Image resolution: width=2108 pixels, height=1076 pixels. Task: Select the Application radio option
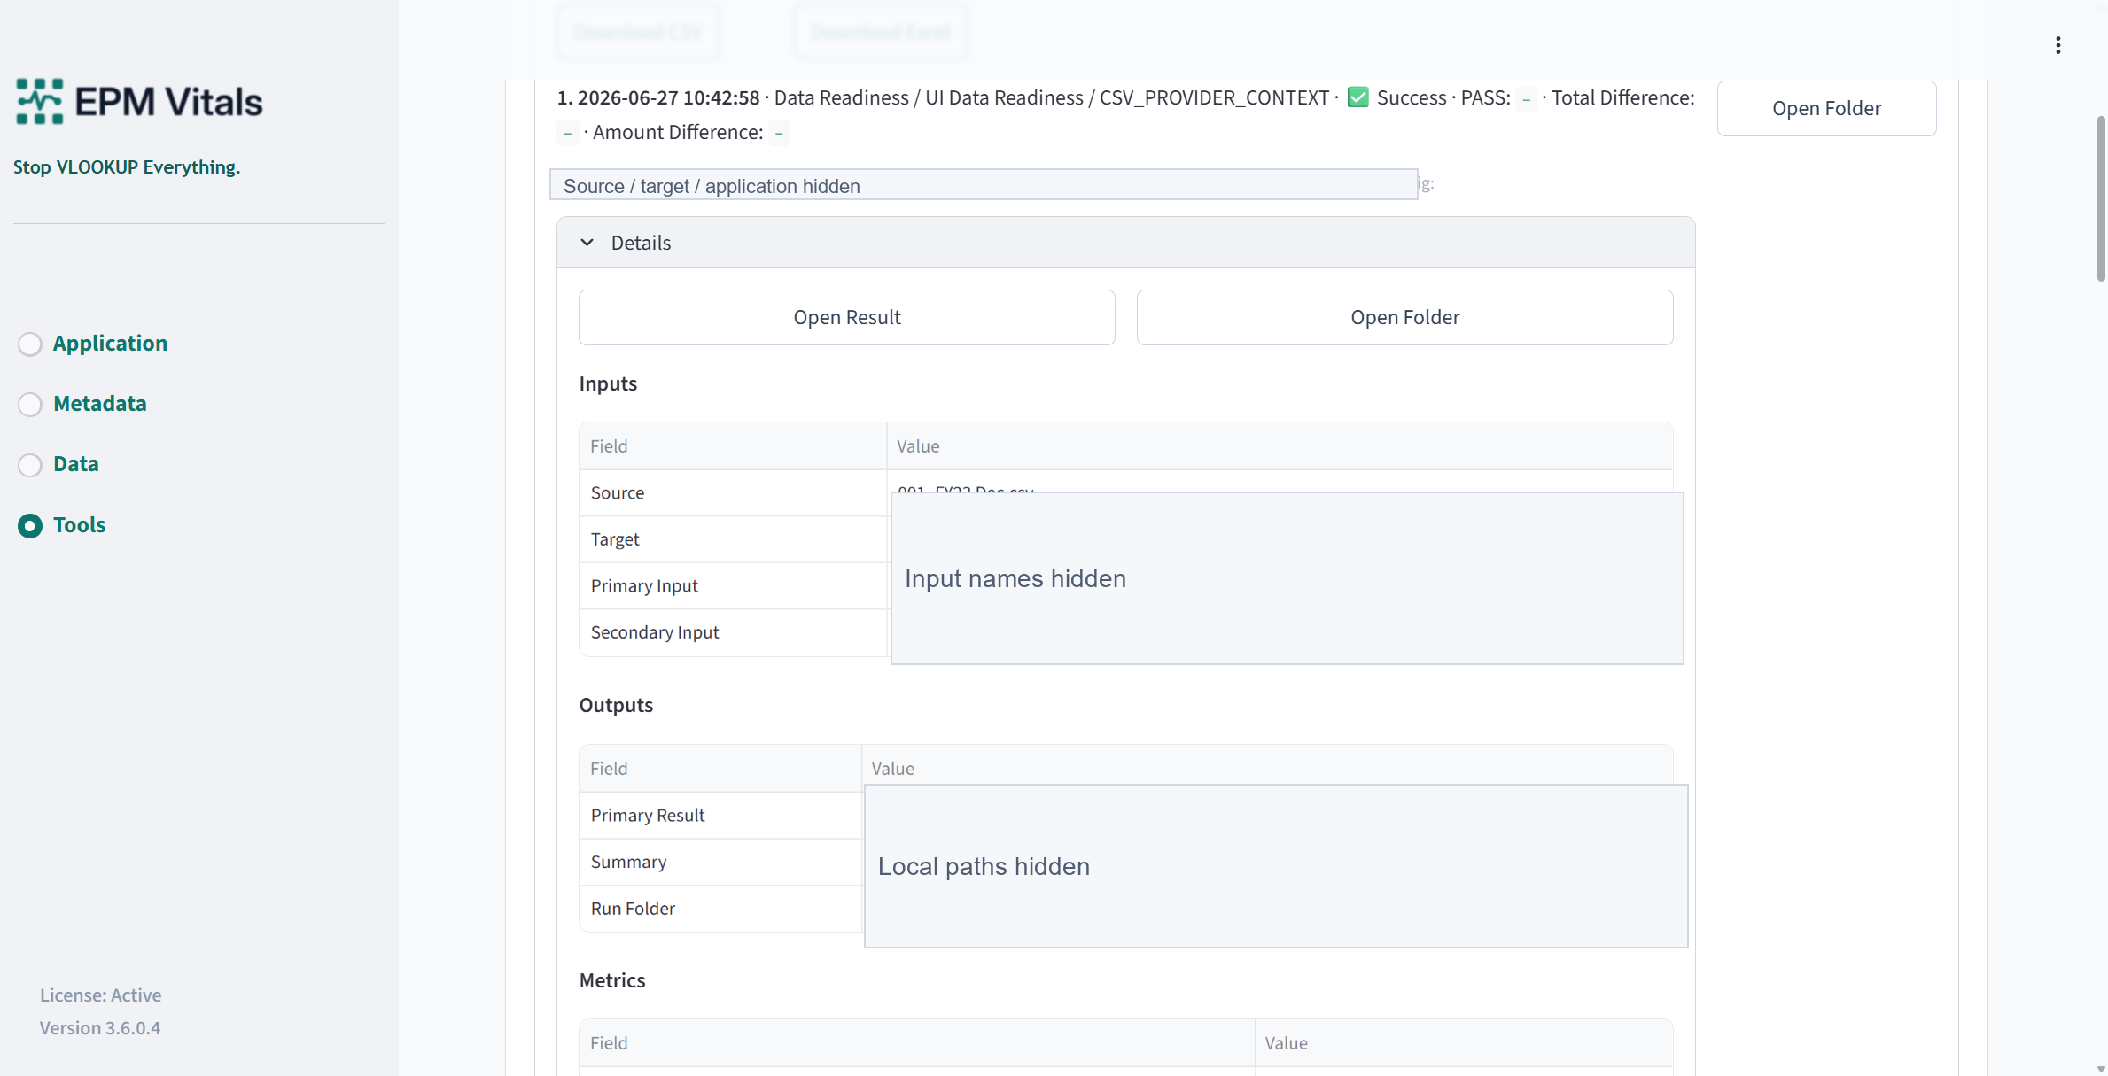tap(30, 344)
